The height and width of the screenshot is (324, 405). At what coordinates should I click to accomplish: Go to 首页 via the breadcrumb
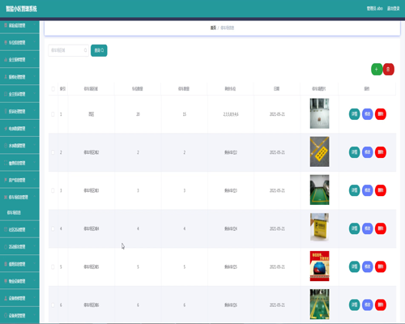213,28
